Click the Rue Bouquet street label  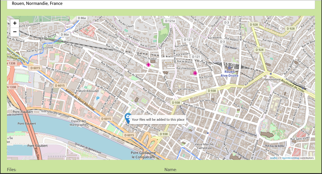coord(207,65)
